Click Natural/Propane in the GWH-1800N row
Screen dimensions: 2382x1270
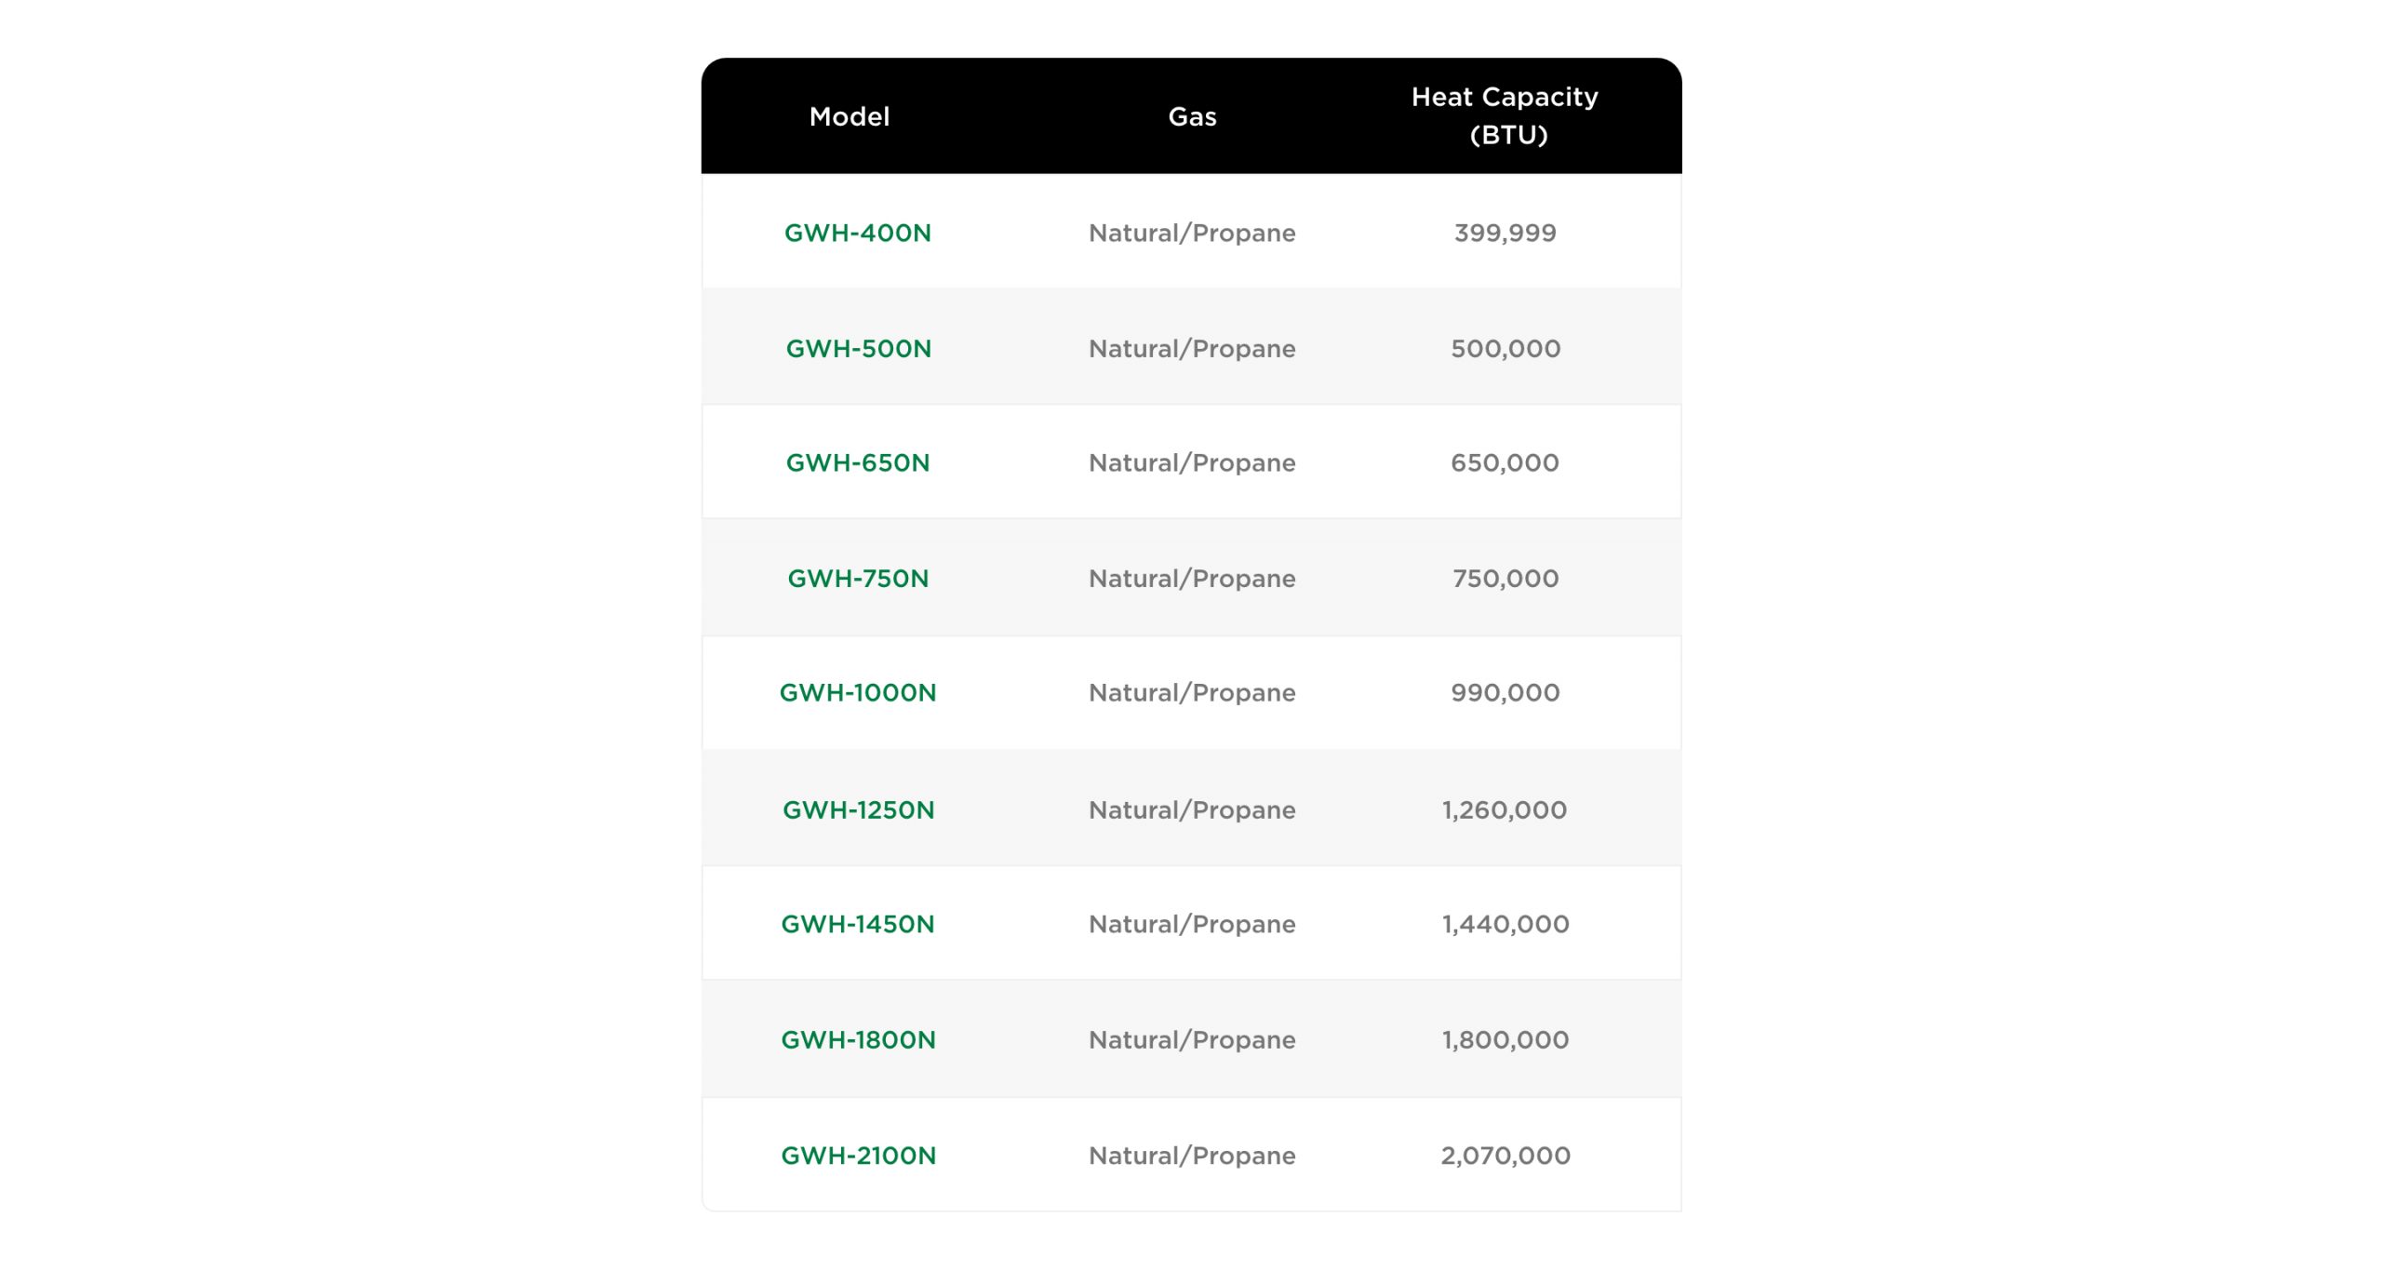[1192, 1040]
